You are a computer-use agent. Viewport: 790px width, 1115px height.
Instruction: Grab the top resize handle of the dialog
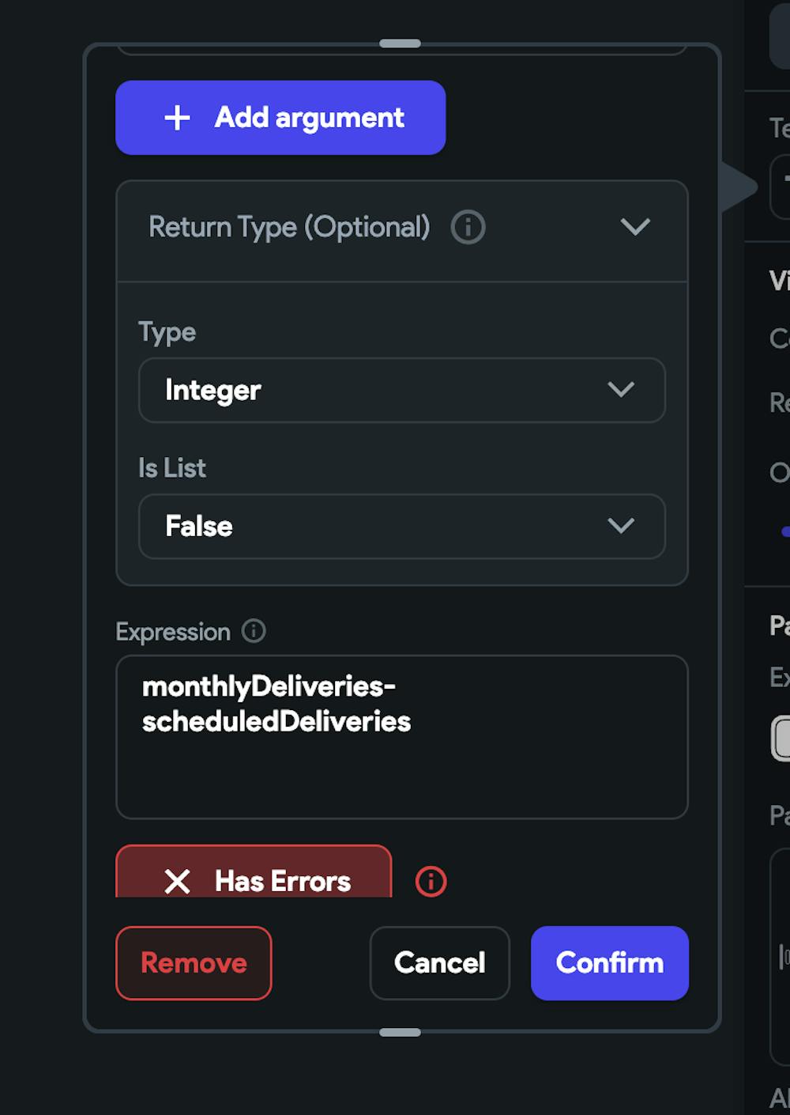pyautogui.click(x=400, y=43)
